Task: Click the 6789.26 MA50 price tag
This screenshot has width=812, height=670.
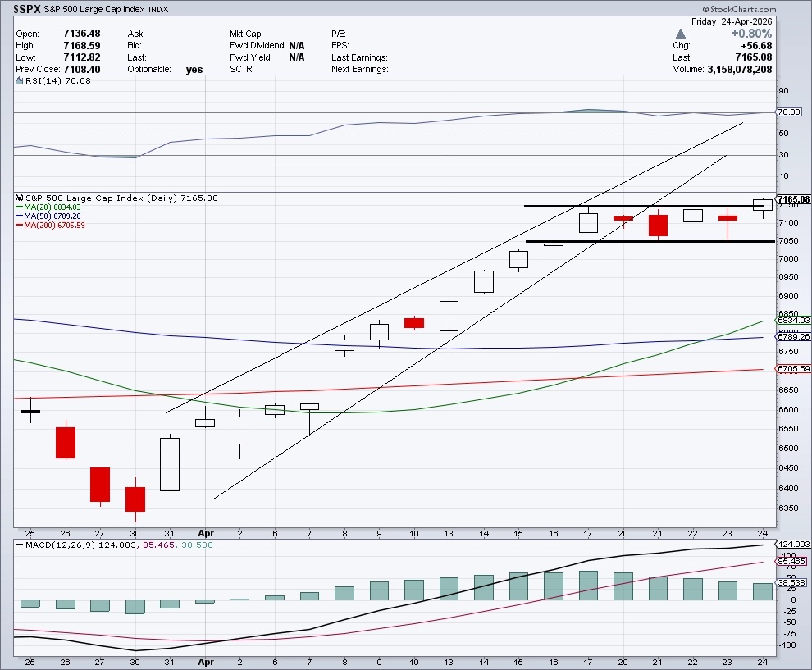Action: pyautogui.click(x=793, y=336)
